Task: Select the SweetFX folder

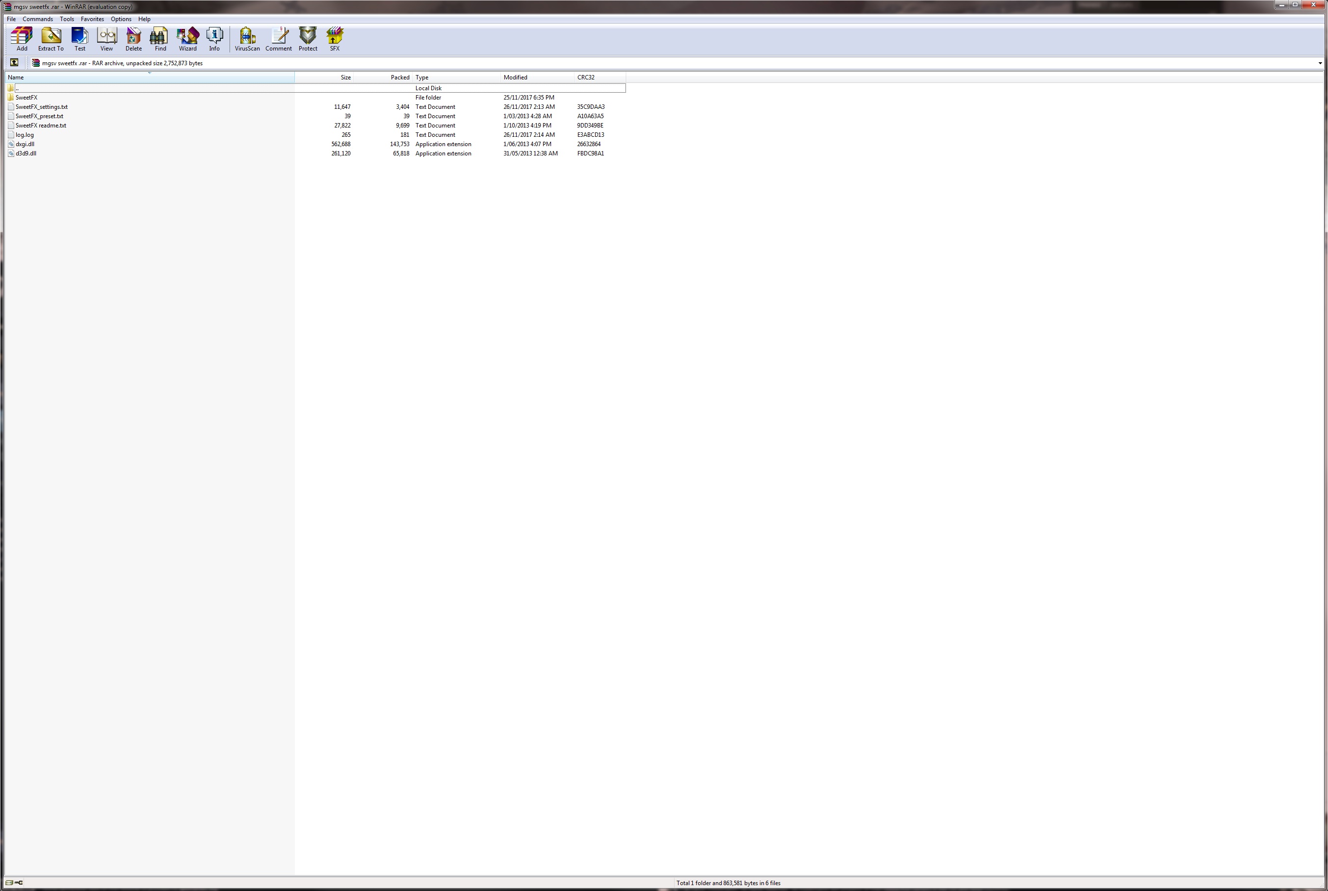Action: pos(26,98)
